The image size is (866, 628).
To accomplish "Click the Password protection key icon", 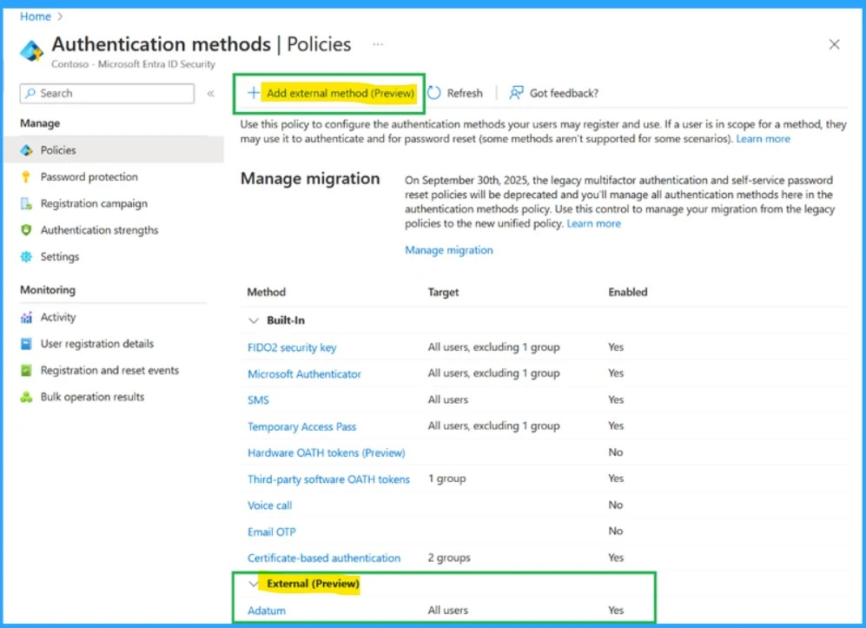I will coord(26,176).
